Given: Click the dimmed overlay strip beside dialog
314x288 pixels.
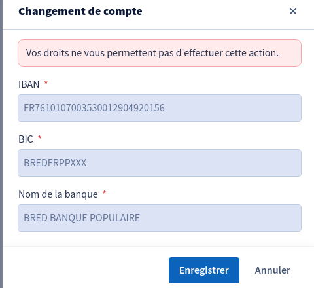Looking at the screenshot, I should 1,144.
